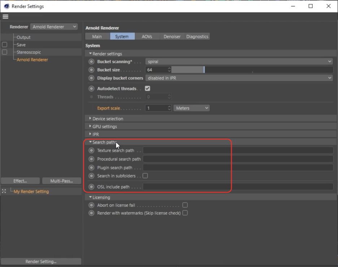Screen dimensions: 338x267
Task: Open the Meters unit dropdown
Action: (191, 108)
